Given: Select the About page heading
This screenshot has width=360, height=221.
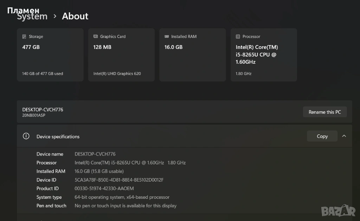Looking at the screenshot, I should tap(75, 16).
